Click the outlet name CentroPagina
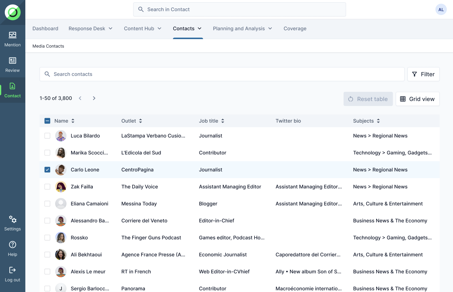The width and height of the screenshot is (453, 292). click(x=137, y=170)
